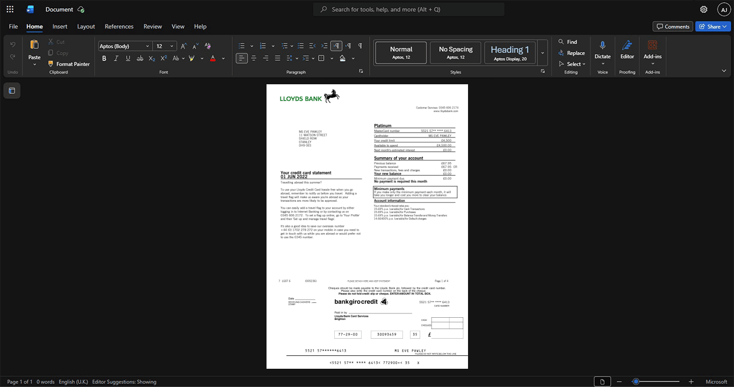Toggle underline formatting
This screenshot has height=387, width=734.
click(128, 58)
